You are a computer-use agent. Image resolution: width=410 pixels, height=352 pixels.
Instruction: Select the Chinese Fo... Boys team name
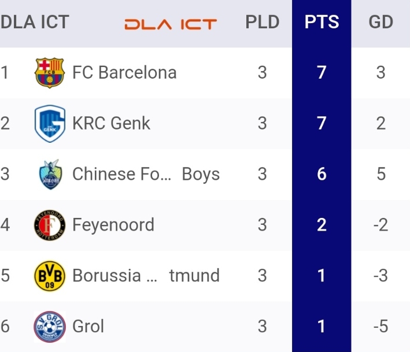tap(146, 174)
